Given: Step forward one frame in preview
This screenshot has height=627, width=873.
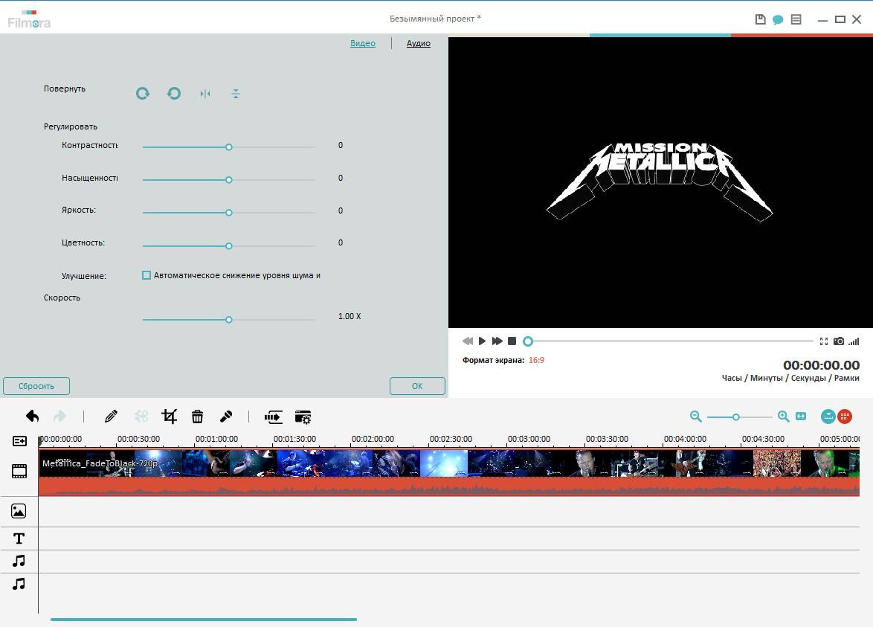Looking at the screenshot, I should 497,341.
